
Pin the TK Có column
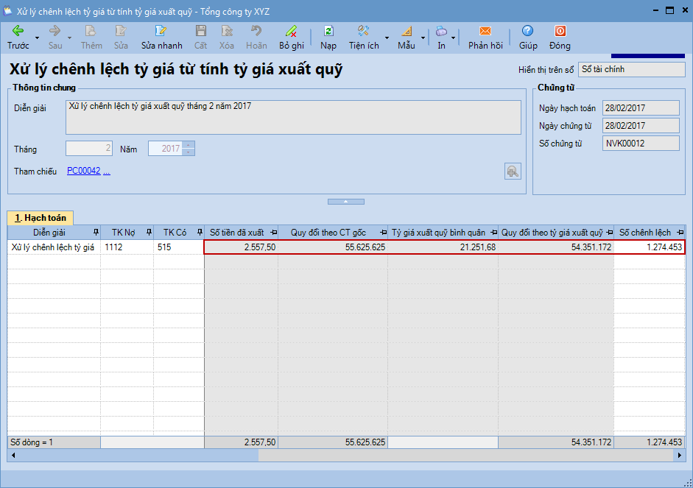[x=200, y=233]
